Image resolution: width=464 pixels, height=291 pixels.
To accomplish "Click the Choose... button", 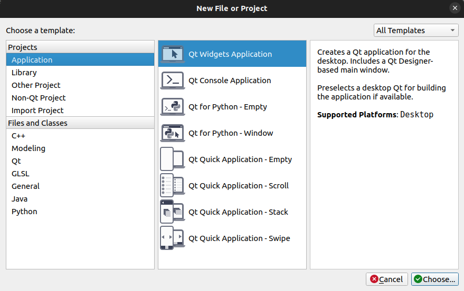I will click(435, 279).
